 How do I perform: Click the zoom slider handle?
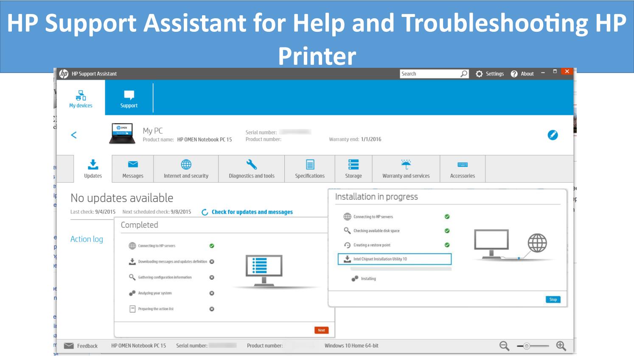click(527, 346)
